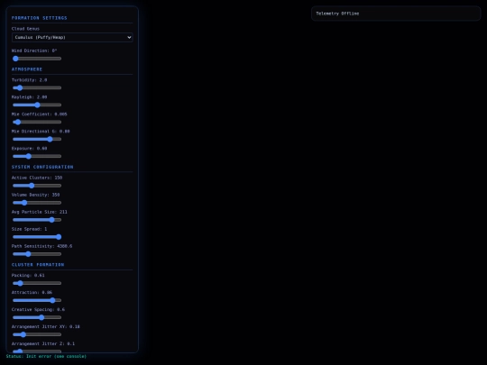This screenshot has width=487, height=365.
Task: Click the System Configuration heading
Action: point(42,167)
